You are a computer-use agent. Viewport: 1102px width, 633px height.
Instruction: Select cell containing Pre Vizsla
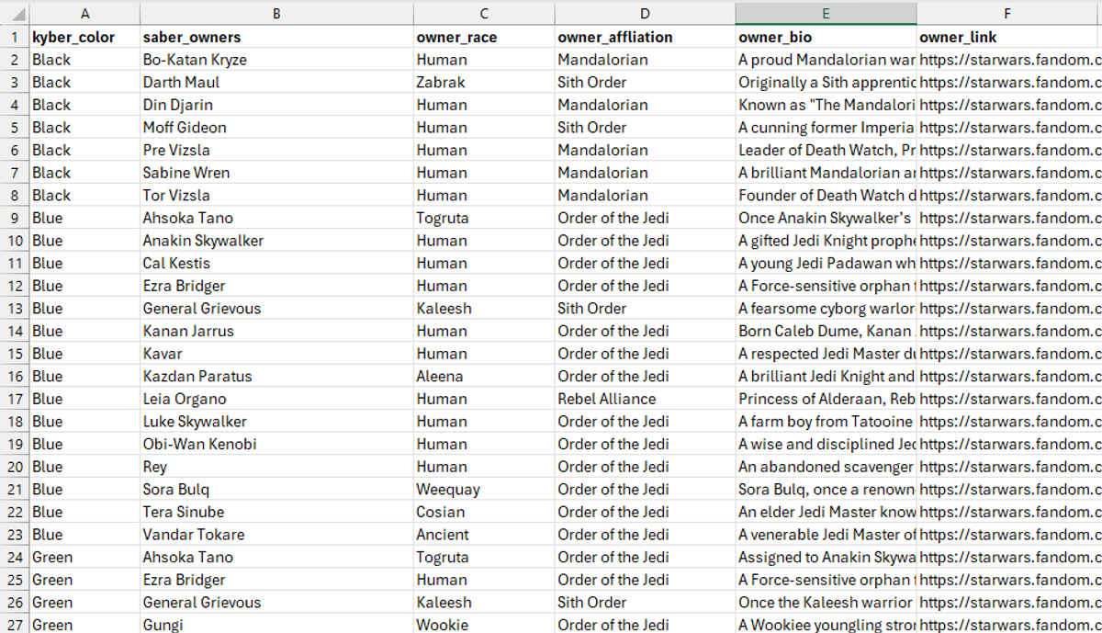[276, 151]
